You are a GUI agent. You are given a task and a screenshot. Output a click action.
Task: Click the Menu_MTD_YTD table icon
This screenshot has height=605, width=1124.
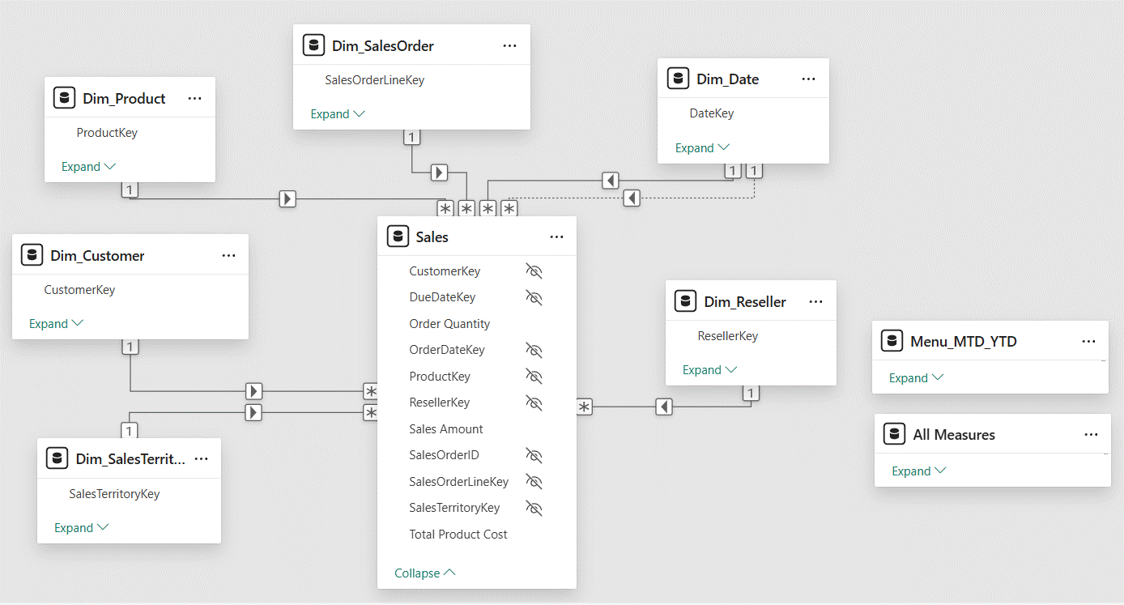892,342
